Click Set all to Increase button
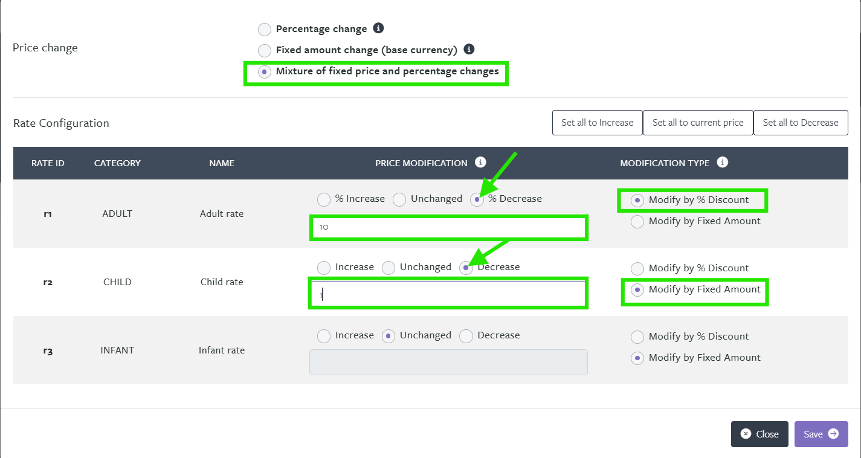The width and height of the screenshot is (861, 458). [x=597, y=123]
